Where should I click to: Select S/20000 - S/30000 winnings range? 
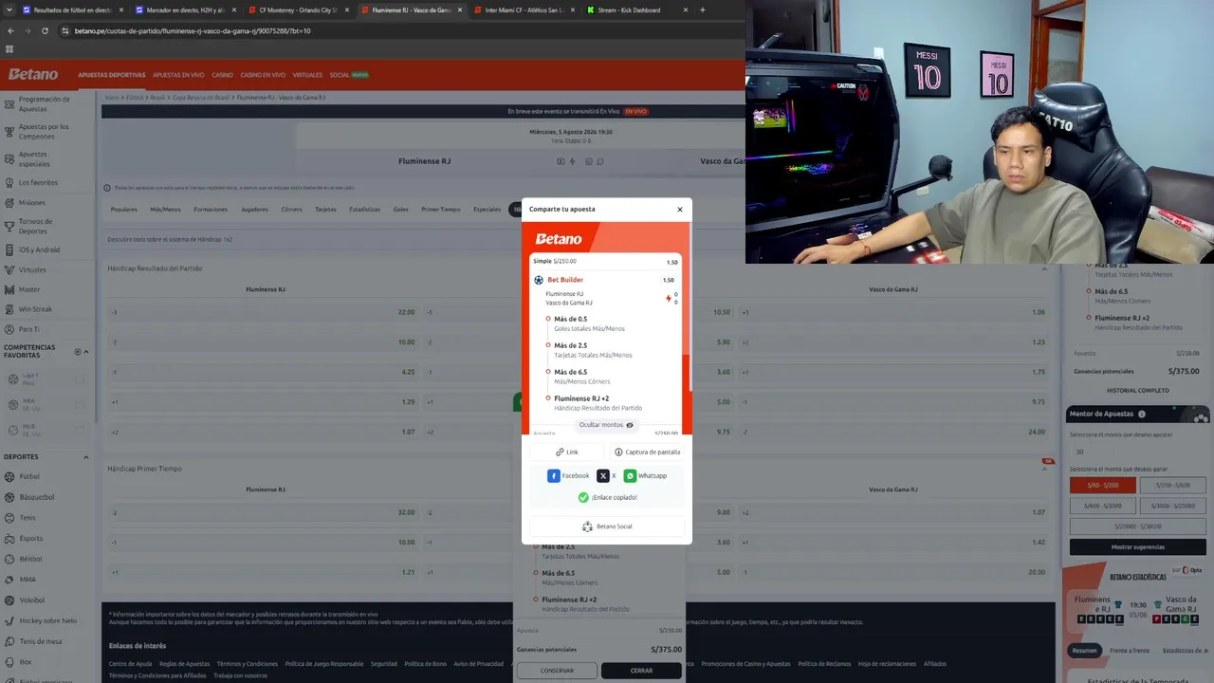(1138, 526)
